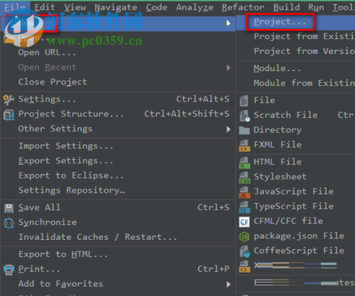
Task: Open the Build menu
Action: pos(286,7)
